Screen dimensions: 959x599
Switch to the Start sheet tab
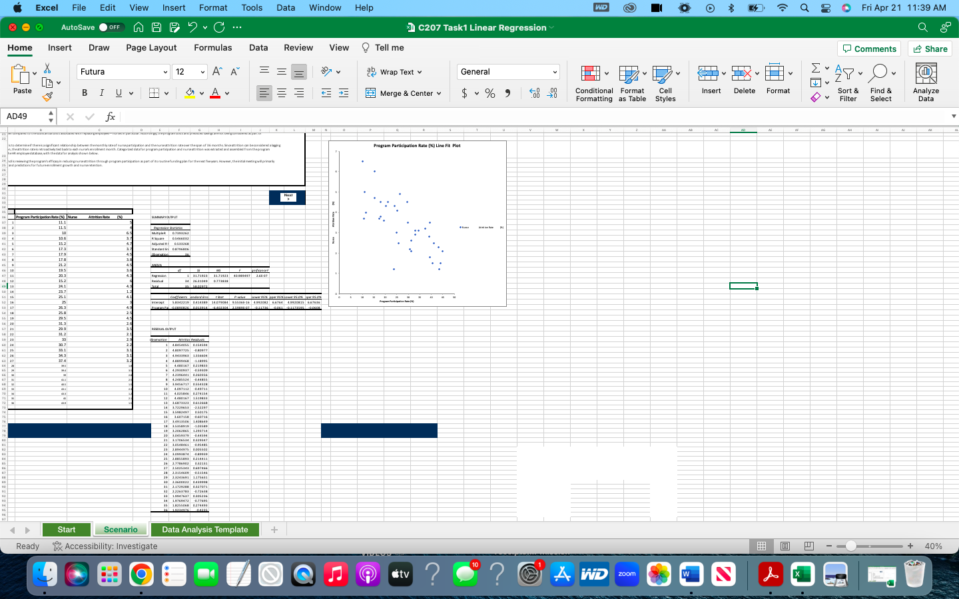click(67, 530)
